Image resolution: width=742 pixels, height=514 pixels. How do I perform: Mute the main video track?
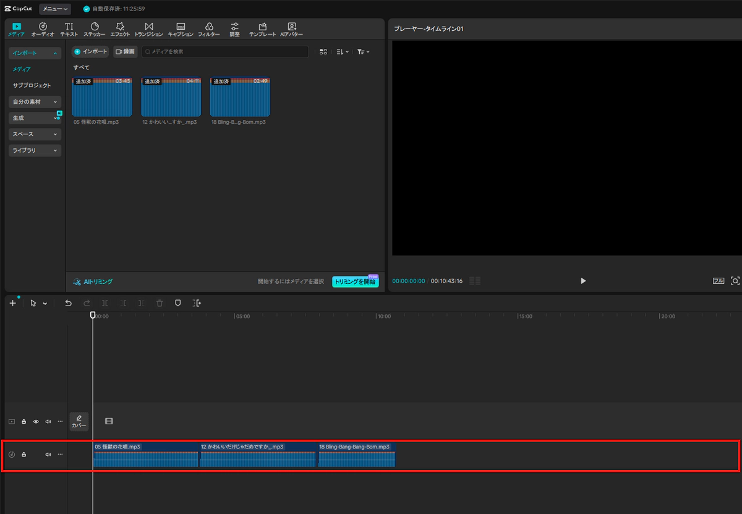[x=48, y=421]
